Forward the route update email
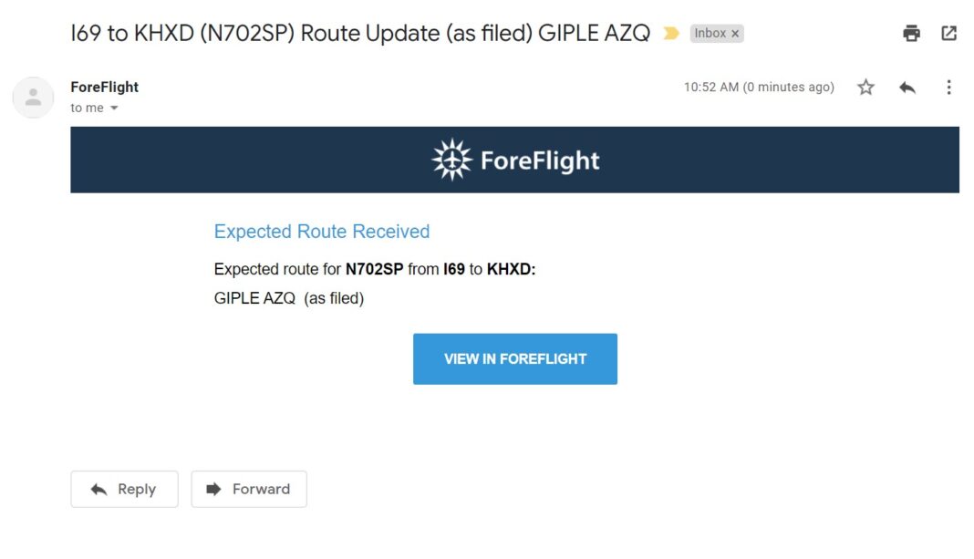Image resolution: width=974 pixels, height=559 pixels. [x=248, y=489]
